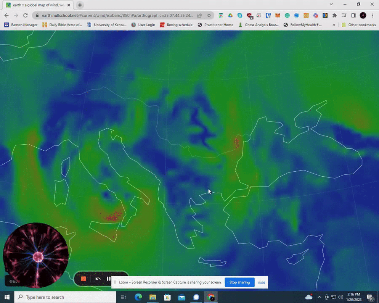Stop the Loom recording with red square

pos(83,279)
